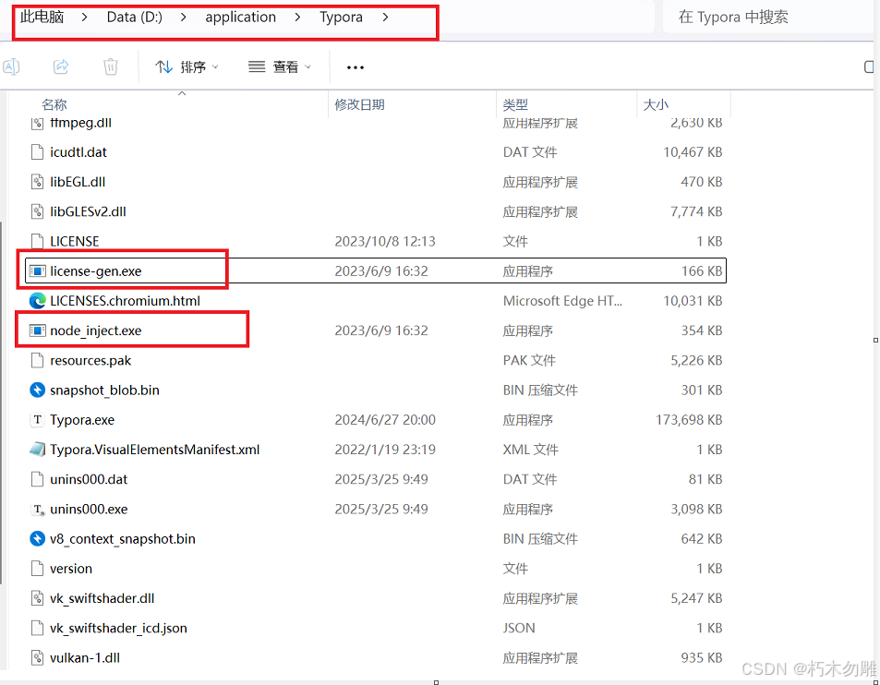
Task: Click the license-gen.exe file name
Action: (95, 271)
